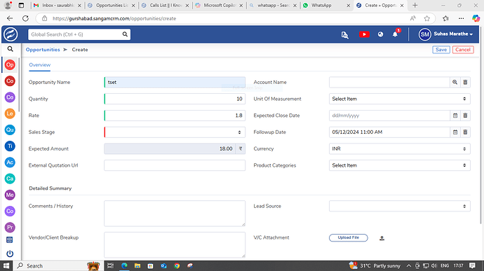Open the red Op Opportunities module icon
This screenshot has height=271, width=484.
[x=10, y=64]
